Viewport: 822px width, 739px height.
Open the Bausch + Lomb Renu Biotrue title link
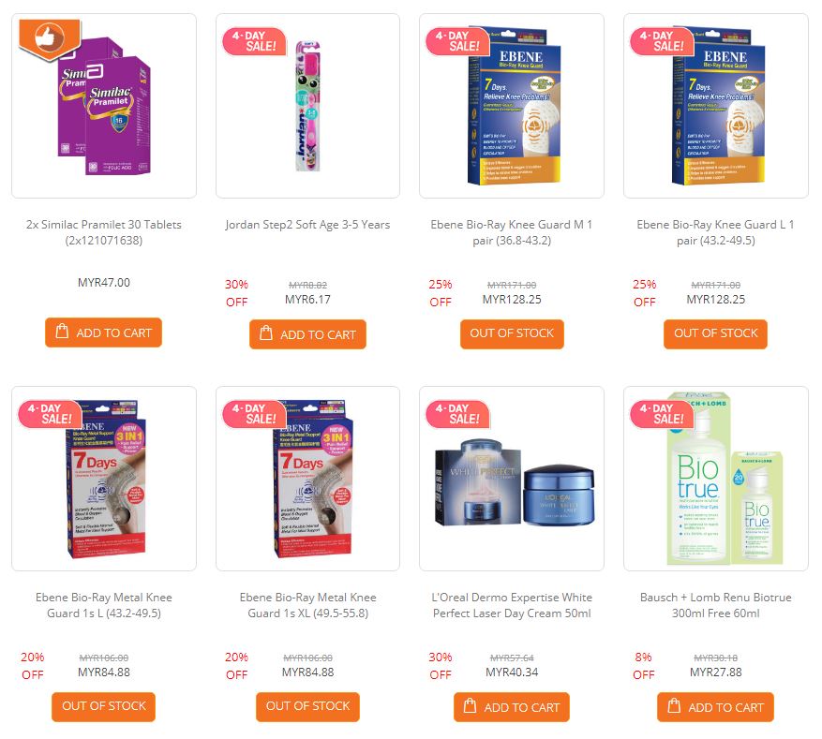click(x=715, y=605)
